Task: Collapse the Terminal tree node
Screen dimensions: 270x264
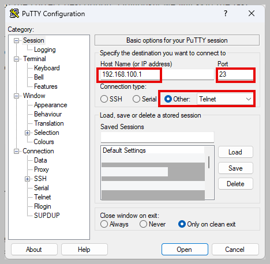Action: pos(17,59)
